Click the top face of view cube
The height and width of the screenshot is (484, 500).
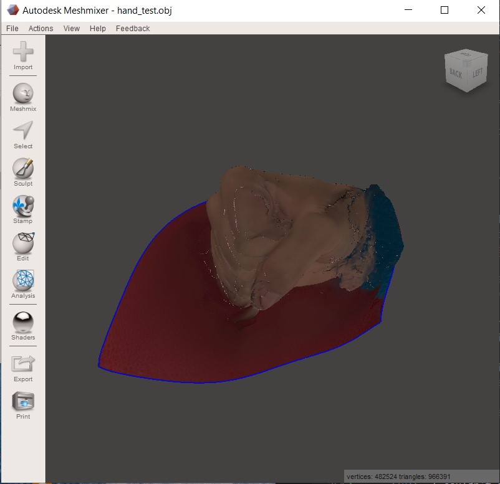coord(466,55)
